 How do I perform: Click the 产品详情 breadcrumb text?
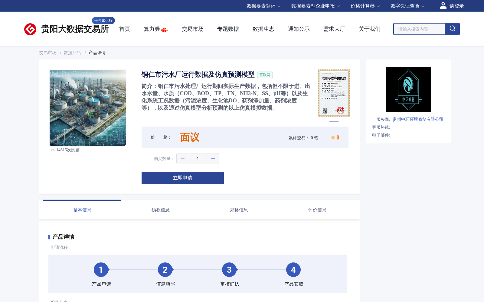(97, 53)
